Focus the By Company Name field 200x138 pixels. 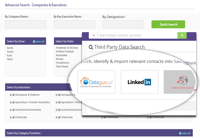point(26,24)
